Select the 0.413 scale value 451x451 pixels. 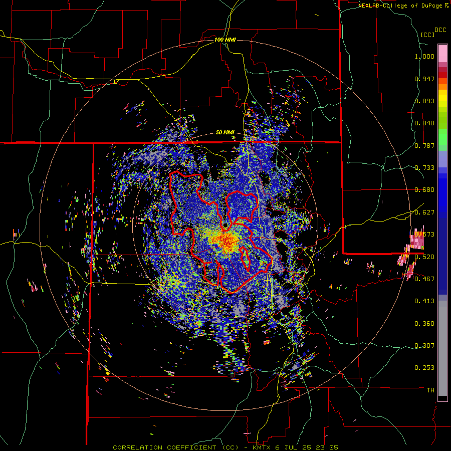click(x=424, y=301)
